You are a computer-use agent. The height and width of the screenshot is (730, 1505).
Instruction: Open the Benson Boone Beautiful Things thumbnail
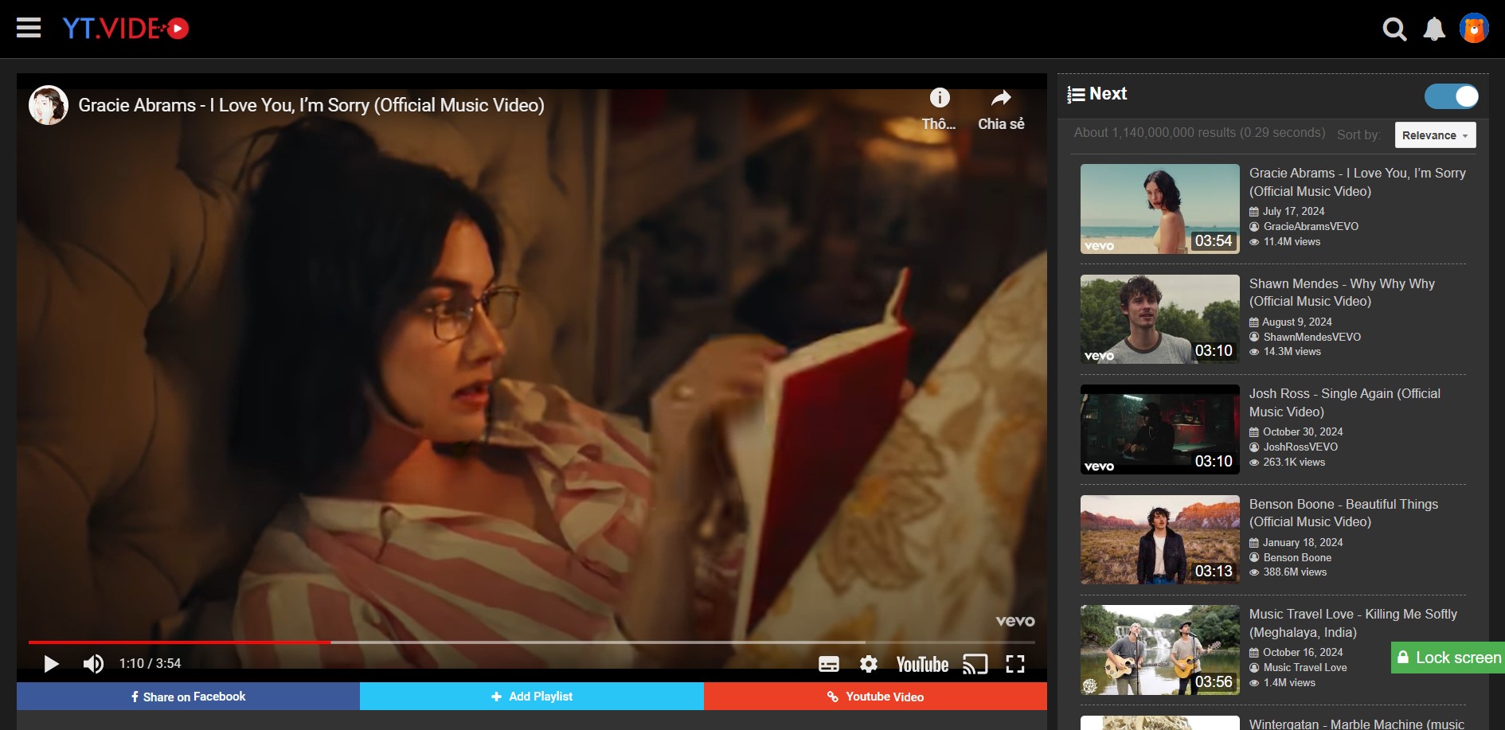click(x=1160, y=540)
